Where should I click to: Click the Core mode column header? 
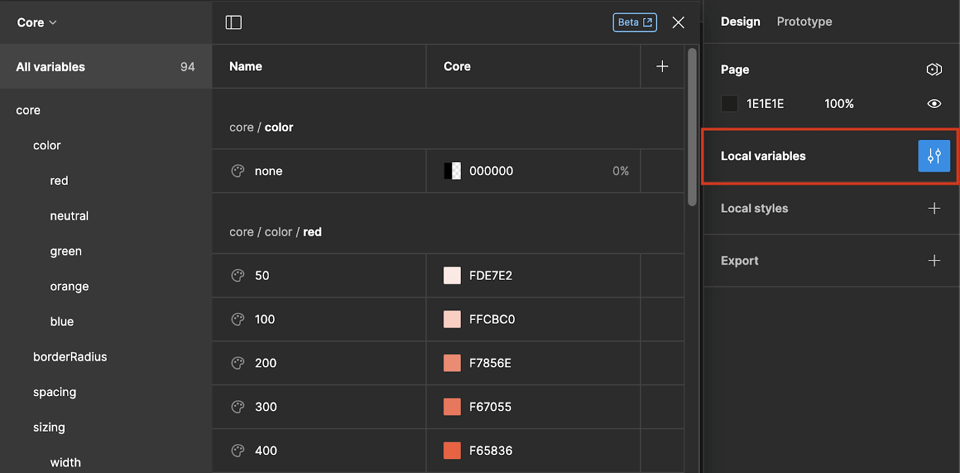[x=457, y=67]
